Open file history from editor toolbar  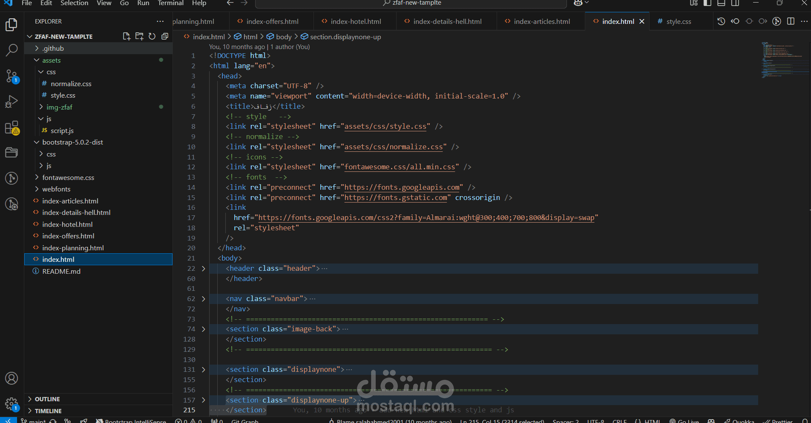[721, 21]
